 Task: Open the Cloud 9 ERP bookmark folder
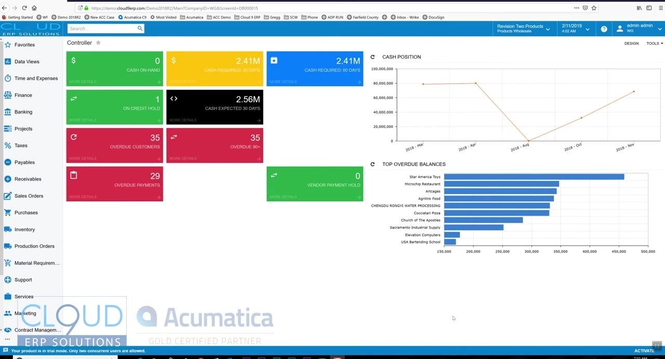tap(247, 17)
